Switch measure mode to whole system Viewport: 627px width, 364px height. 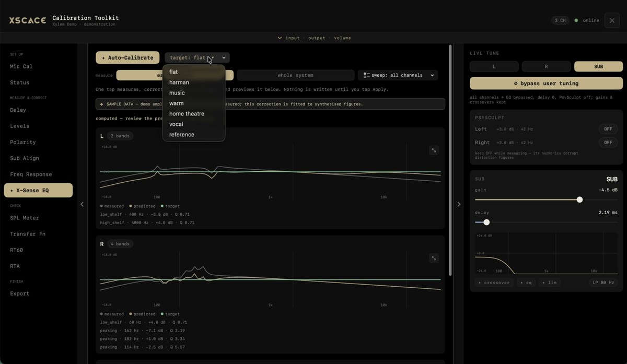(x=296, y=75)
